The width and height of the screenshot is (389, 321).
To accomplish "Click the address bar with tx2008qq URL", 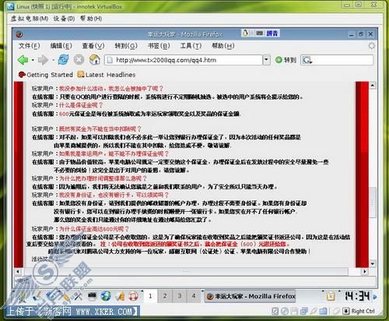I will click(184, 60).
